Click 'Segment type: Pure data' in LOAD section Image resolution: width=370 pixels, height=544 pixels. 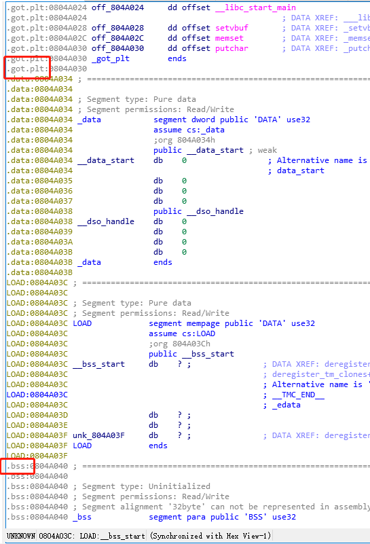pos(132,303)
